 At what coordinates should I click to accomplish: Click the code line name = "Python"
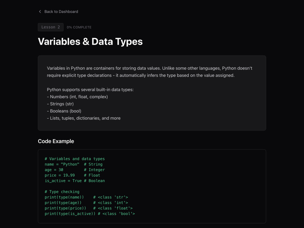(74, 164)
